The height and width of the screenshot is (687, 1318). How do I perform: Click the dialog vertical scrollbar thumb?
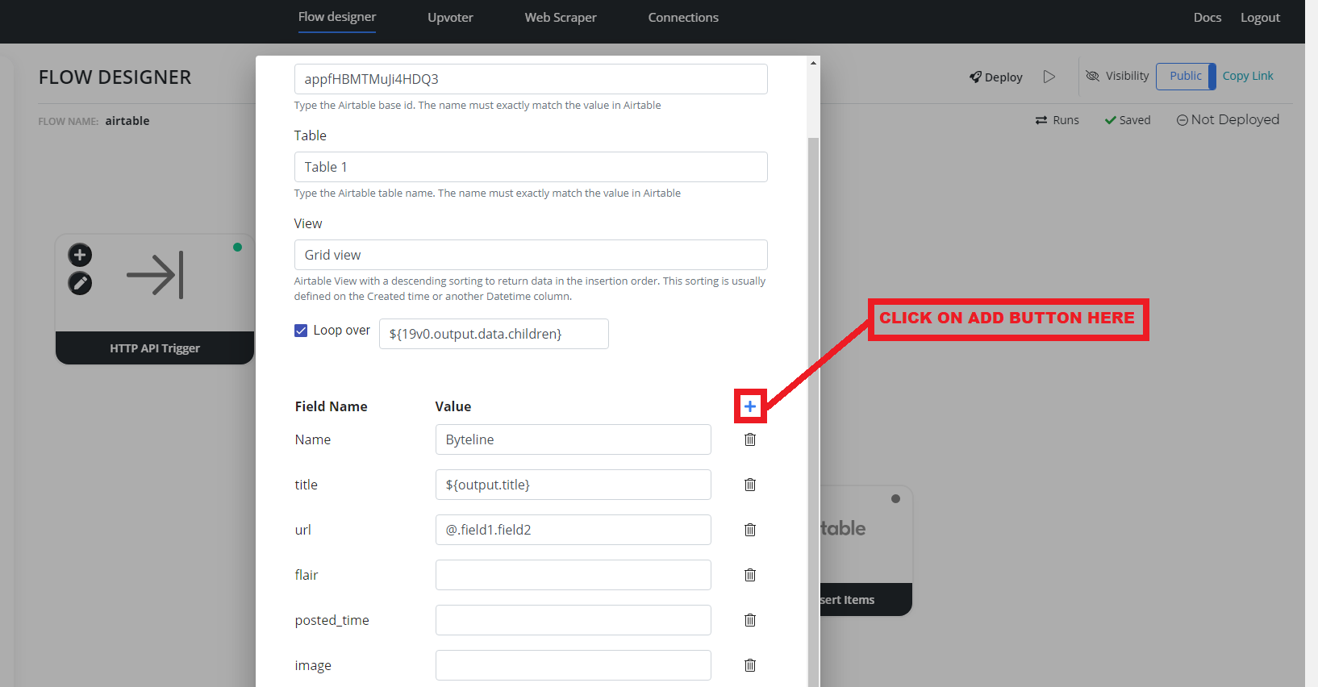(813, 411)
